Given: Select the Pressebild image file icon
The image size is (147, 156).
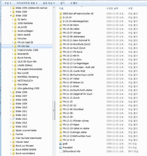Looking at the screenshot, I should pyautogui.click(x=61, y=147).
